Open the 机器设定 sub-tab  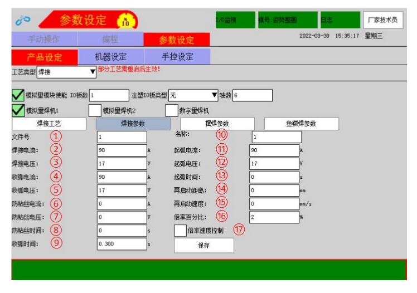pos(110,57)
